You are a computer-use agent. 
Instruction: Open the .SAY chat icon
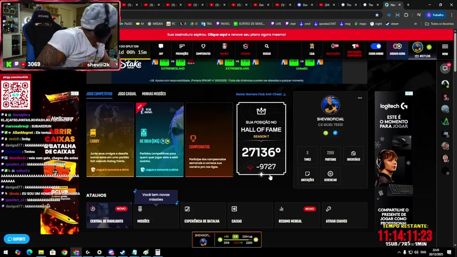(x=161, y=49)
